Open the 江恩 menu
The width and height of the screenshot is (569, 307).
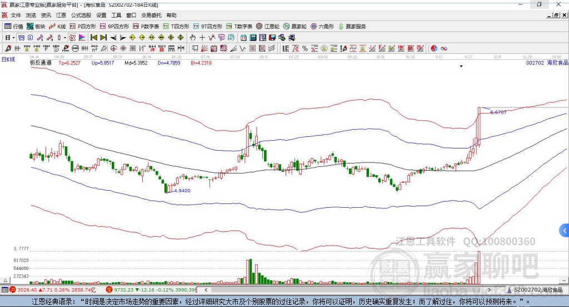tap(61, 15)
